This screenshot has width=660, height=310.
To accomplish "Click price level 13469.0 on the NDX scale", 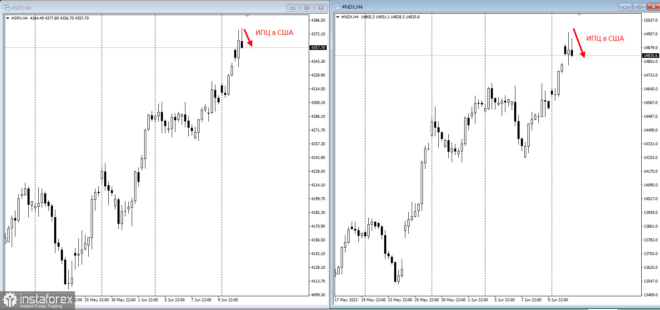I will (650, 295).
